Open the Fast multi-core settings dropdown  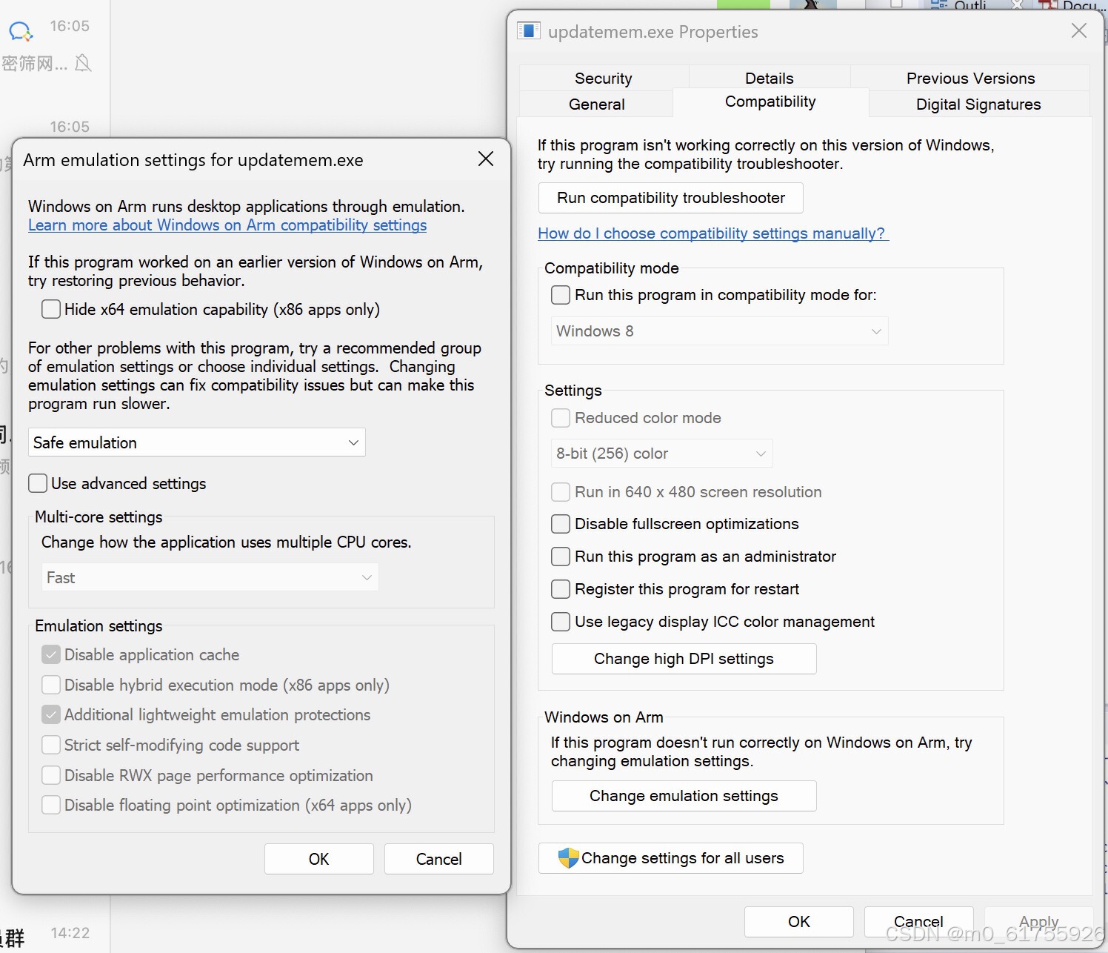coord(210,577)
